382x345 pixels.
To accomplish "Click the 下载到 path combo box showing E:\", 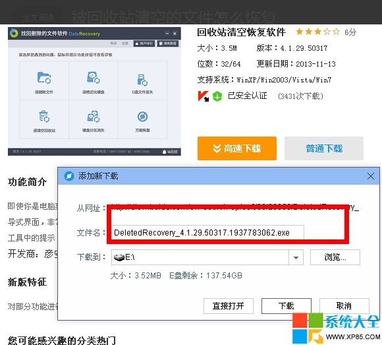I will [207, 257].
